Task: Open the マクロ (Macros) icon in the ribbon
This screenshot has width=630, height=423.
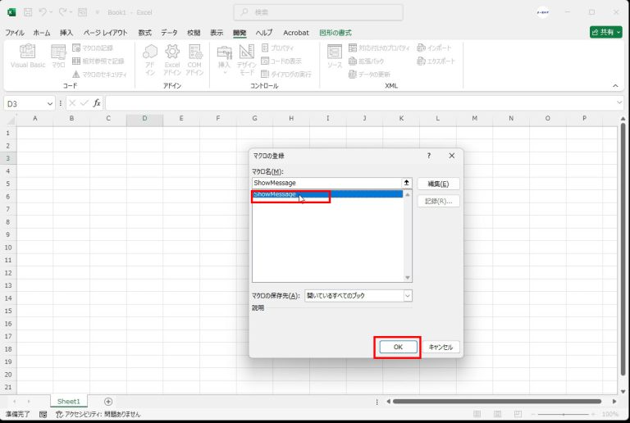Action: click(x=58, y=56)
